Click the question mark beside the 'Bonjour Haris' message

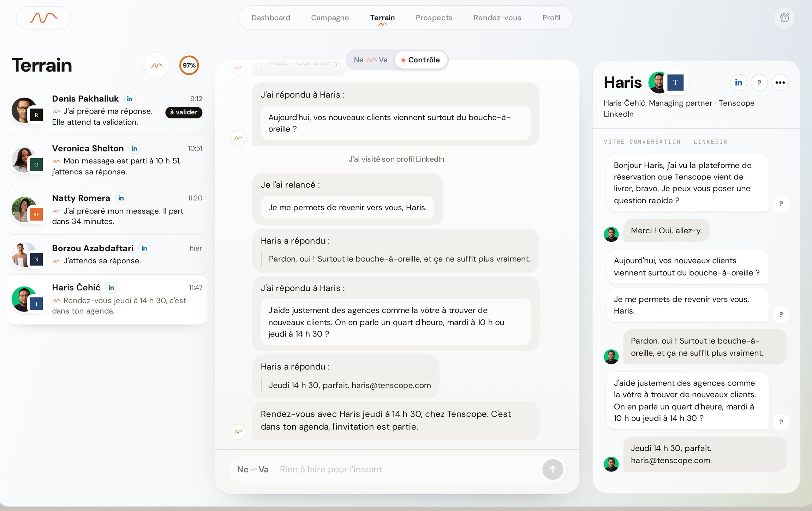[781, 204]
